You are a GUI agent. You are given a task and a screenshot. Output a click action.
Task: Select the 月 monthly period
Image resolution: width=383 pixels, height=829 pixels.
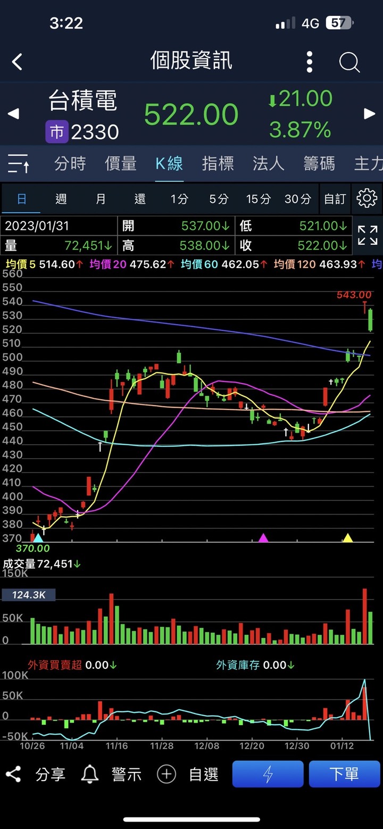[x=101, y=199]
